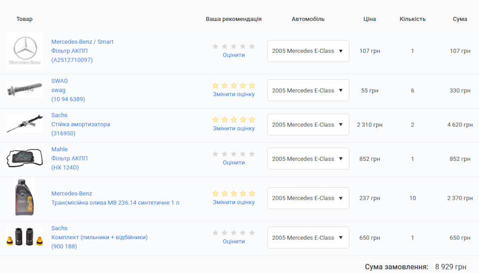Set transmission oil rating to second star

pos(225,193)
